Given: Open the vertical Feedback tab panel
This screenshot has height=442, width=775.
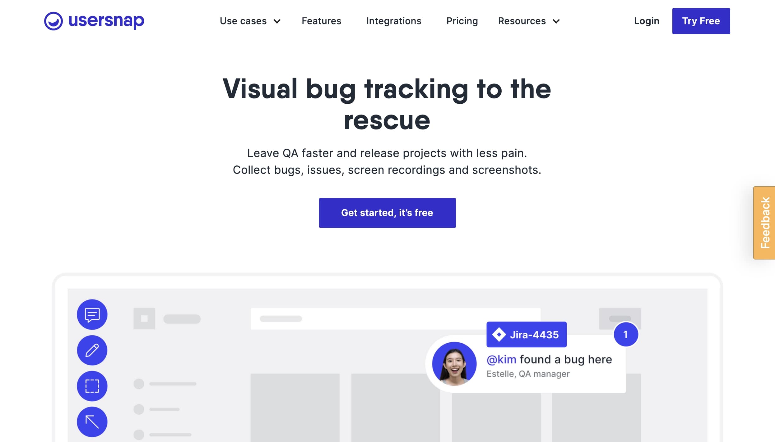Looking at the screenshot, I should tap(764, 223).
